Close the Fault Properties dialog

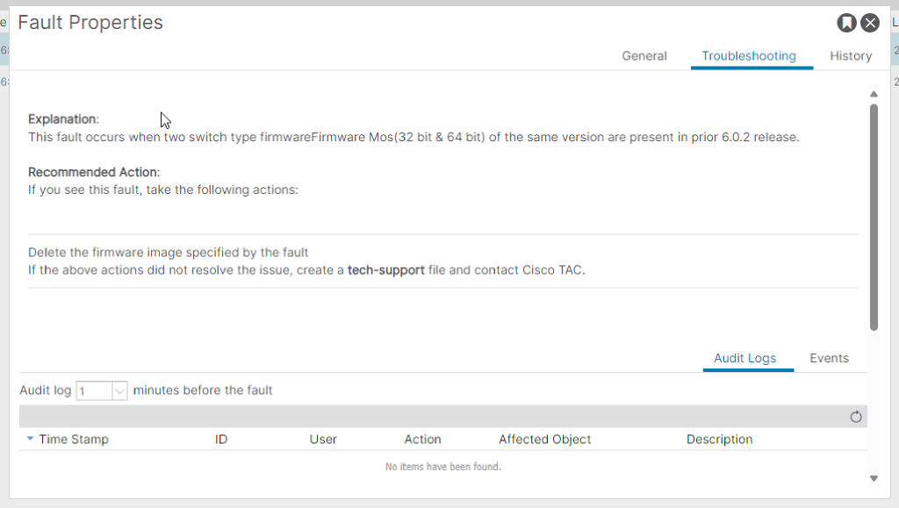coord(870,23)
